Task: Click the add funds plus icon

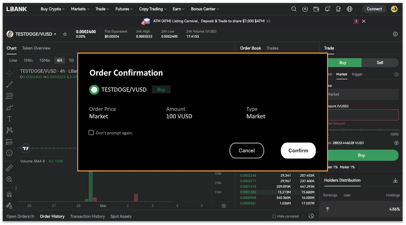Action: coord(396,143)
